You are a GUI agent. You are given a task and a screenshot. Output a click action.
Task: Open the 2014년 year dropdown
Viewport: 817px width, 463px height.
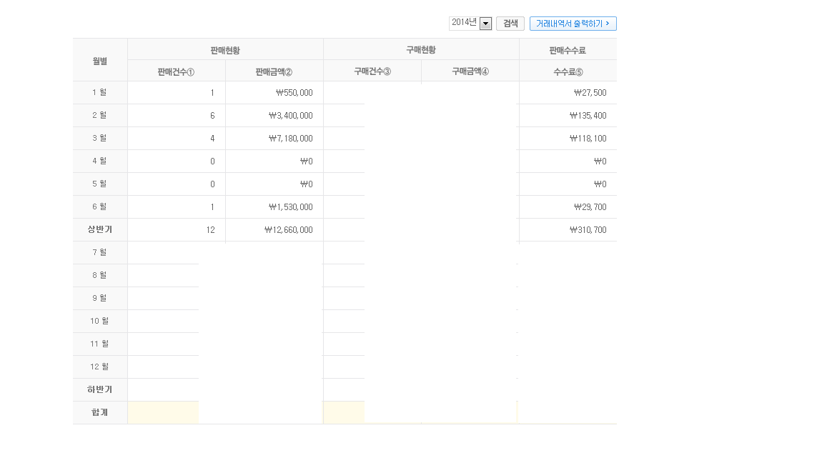point(485,24)
